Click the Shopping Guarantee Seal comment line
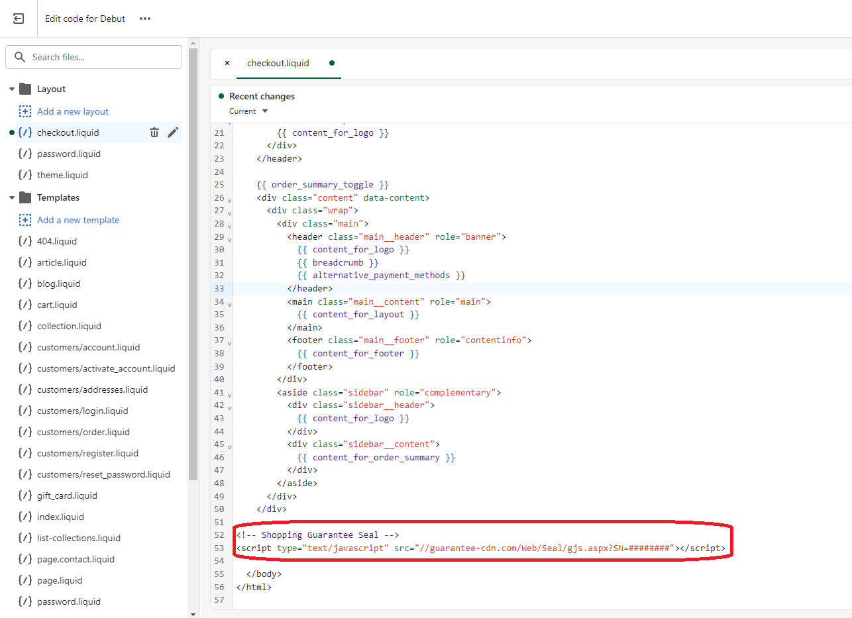This screenshot has height=618, width=852. pos(317,535)
